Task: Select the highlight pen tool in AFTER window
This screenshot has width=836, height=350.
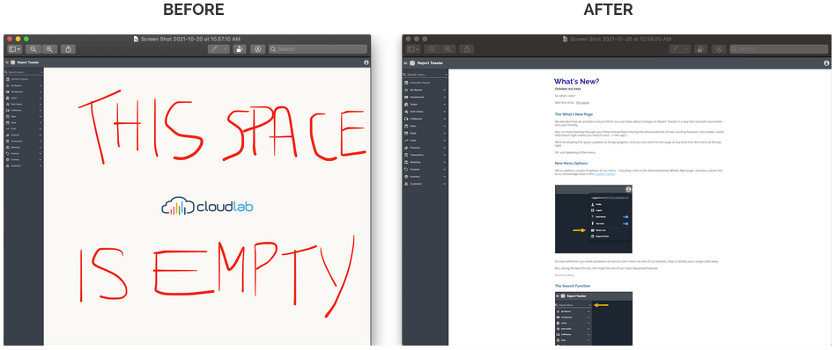Action: 676,49
